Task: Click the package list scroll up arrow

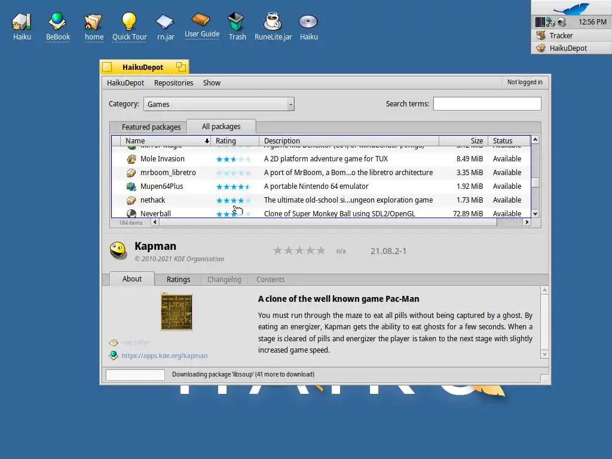Action: (535, 139)
